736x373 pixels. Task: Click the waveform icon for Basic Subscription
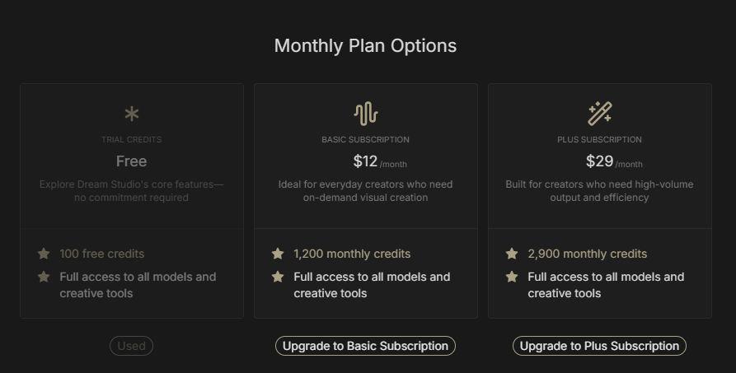(365, 114)
